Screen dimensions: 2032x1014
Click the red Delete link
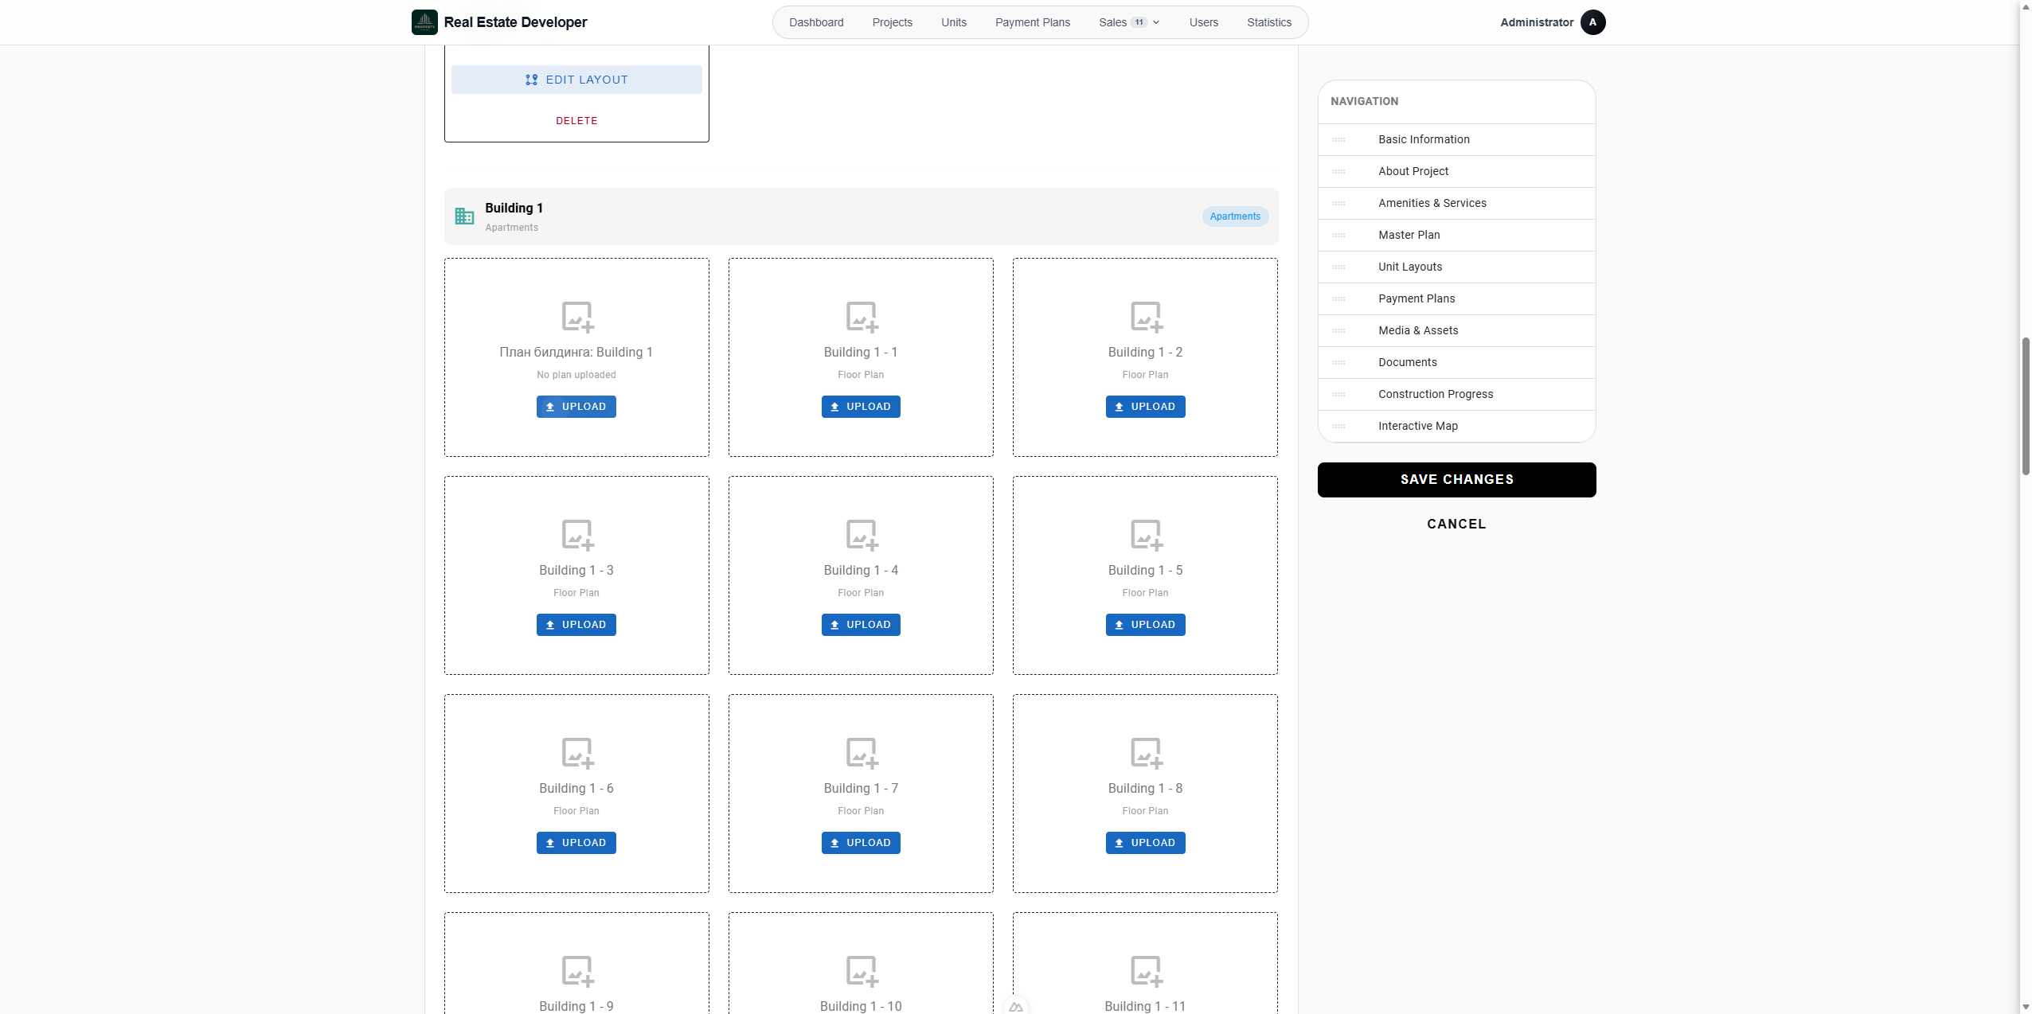576,121
